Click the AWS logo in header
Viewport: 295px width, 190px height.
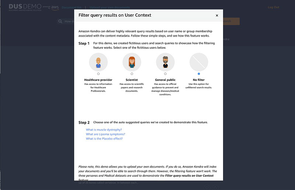coord(55,7)
